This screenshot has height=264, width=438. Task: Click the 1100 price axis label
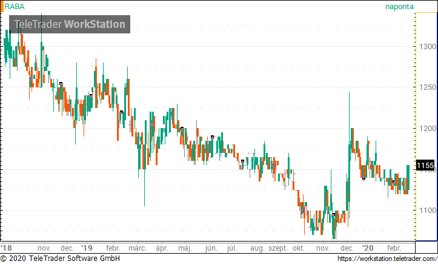(x=428, y=210)
